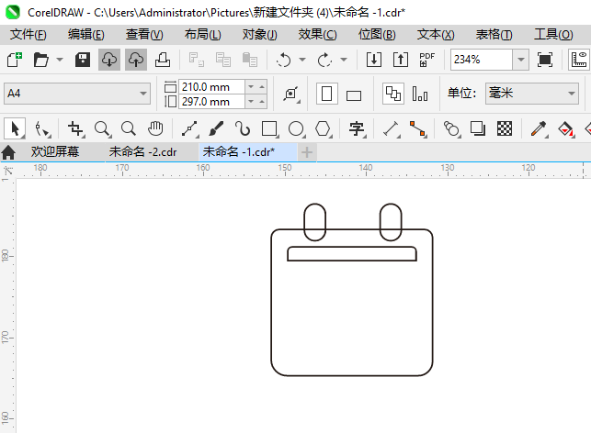Click the cloud upload icon
The width and height of the screenshot is (591, 433).
coord(136,60)
